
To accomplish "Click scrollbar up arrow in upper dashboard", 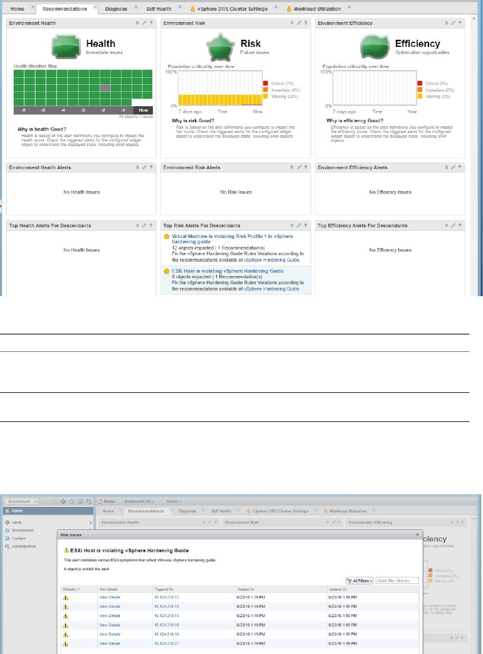I will click(x=474, y=18).
